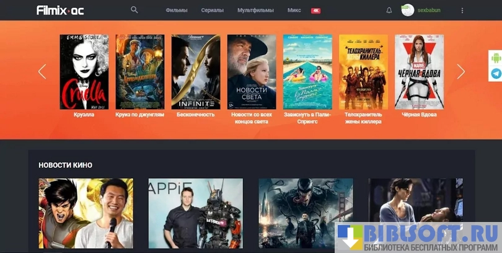Open the notifications bell

point(389,11)
